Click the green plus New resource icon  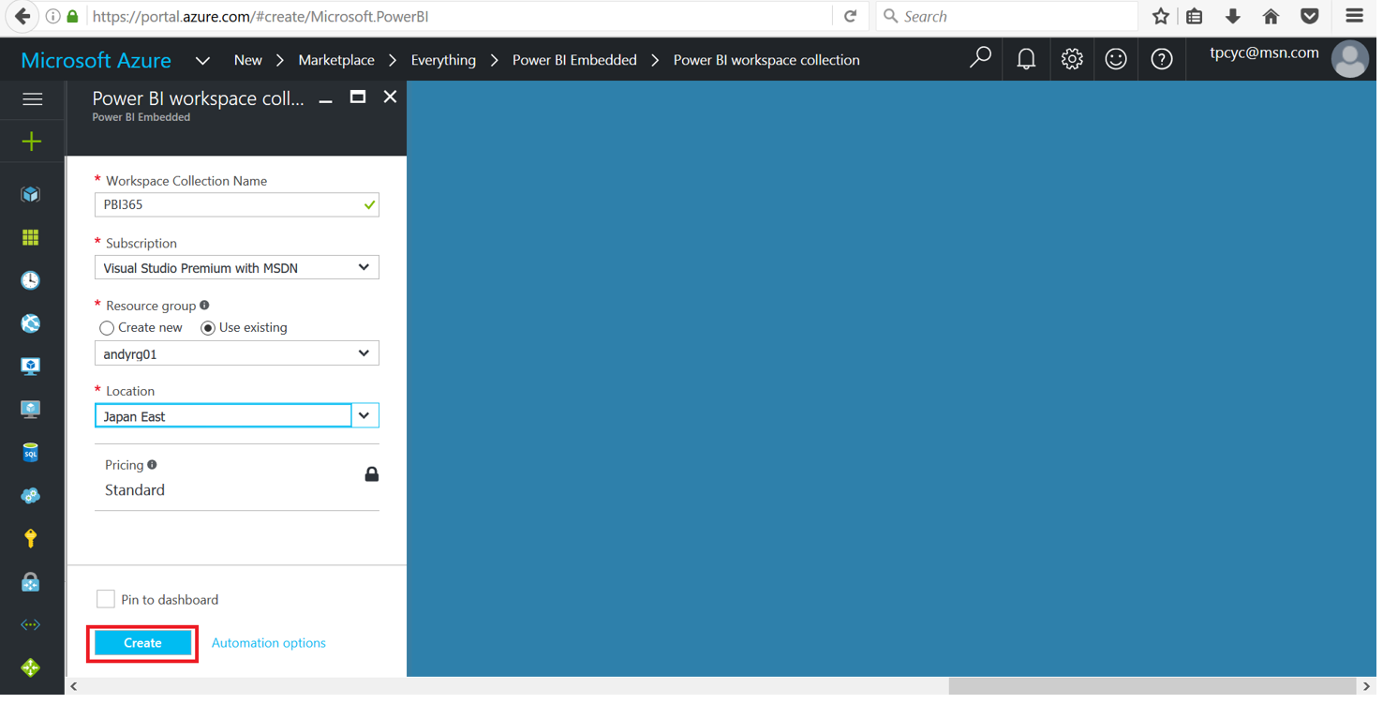click(32, 142)
